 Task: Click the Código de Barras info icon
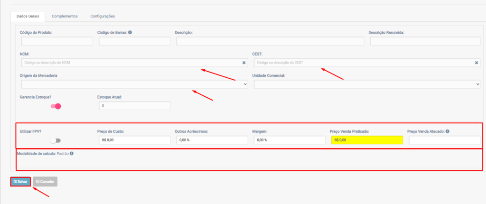[x=130, y=33]
